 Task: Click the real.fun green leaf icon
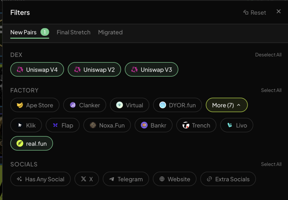point(20,143)
